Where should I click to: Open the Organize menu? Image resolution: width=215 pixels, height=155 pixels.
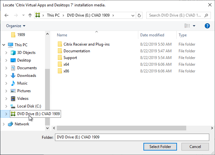pos(16,26)
